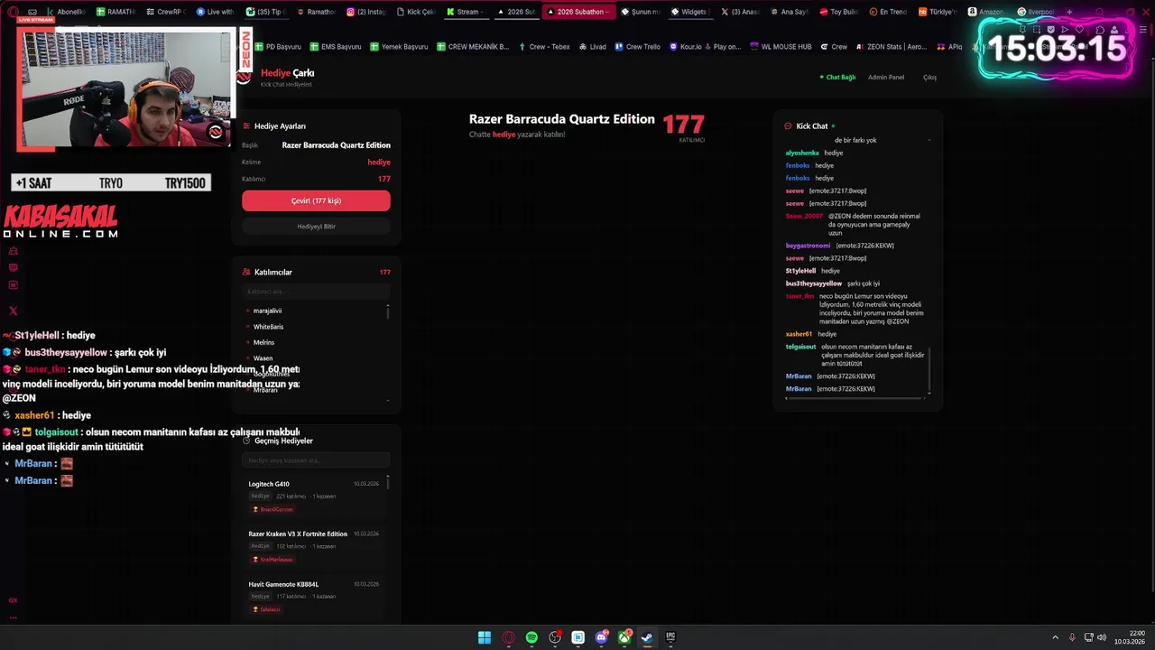Click the Opera GX logo at top-left
This screenshot has height=650, width=1155.
click(x=13, y=12)
